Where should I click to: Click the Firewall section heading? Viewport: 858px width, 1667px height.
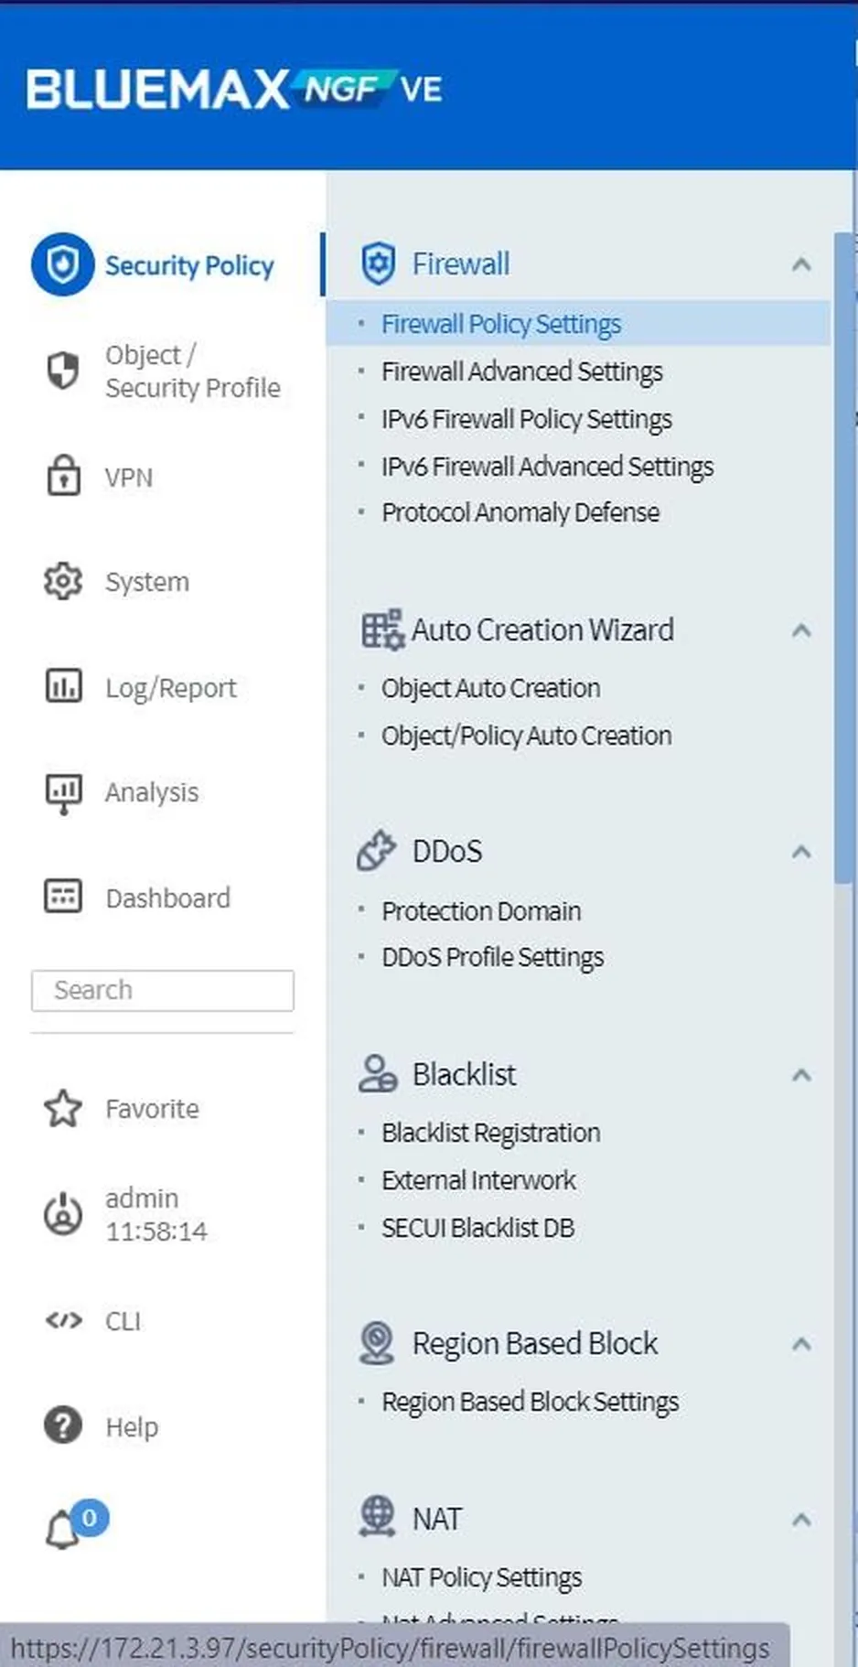(461, 264)
